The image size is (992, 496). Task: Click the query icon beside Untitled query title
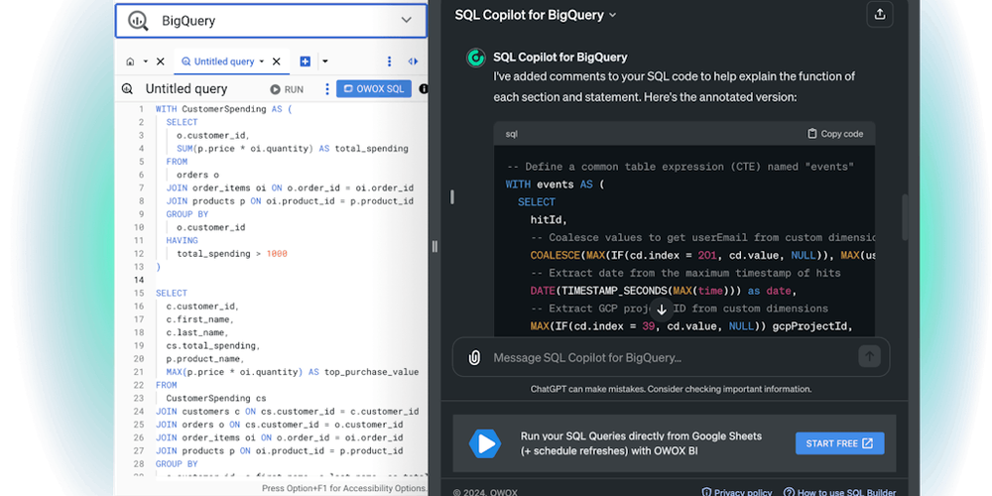(x=127, y=89)
